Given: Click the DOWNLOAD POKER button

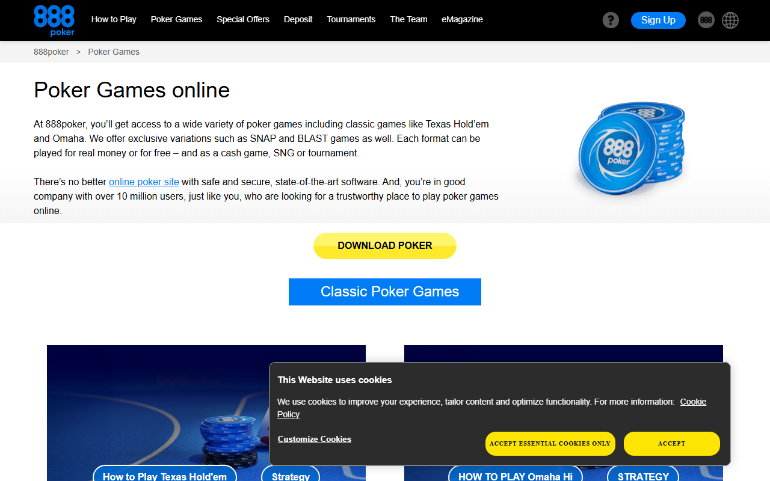Looking at the screenshot, I should point(385,246).
